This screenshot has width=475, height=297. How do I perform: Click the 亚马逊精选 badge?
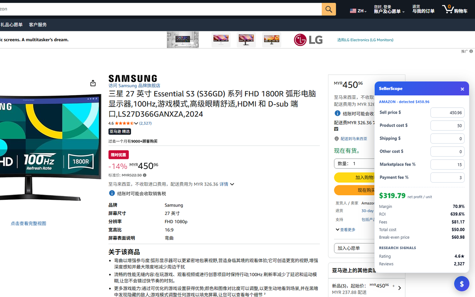119,131
